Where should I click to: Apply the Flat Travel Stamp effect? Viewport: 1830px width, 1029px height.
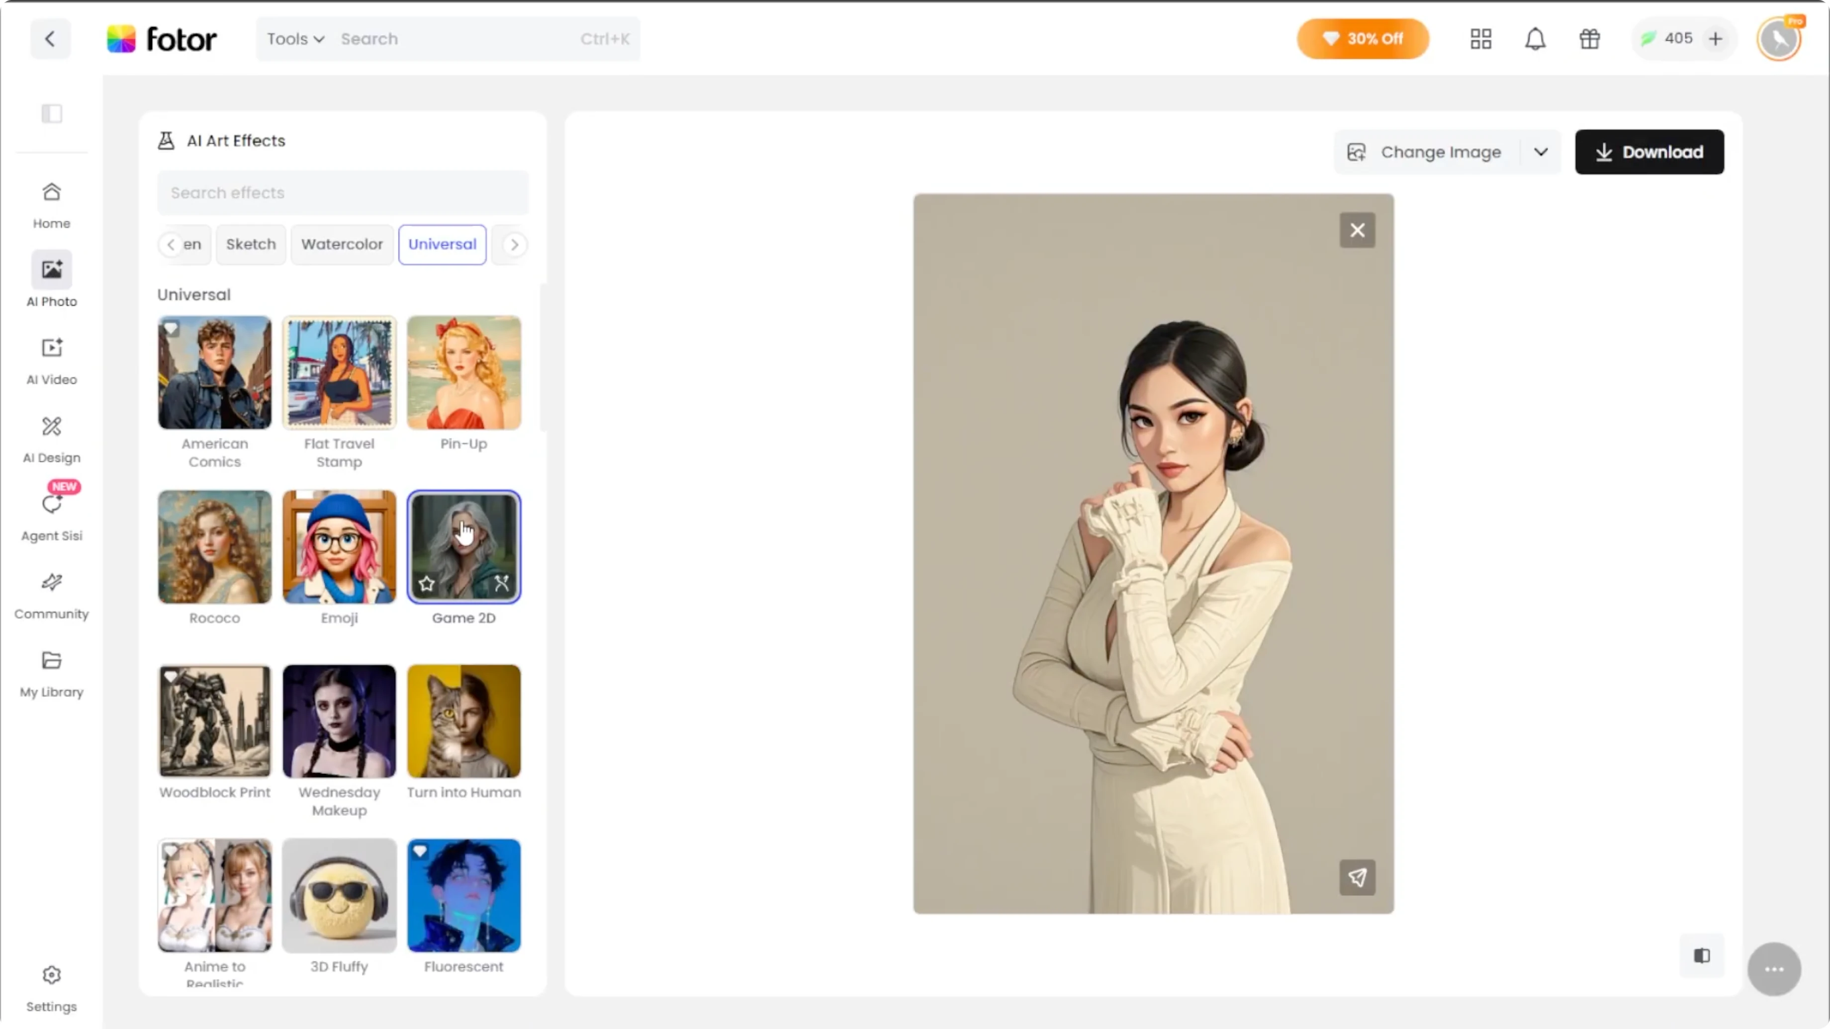point(339,373)
